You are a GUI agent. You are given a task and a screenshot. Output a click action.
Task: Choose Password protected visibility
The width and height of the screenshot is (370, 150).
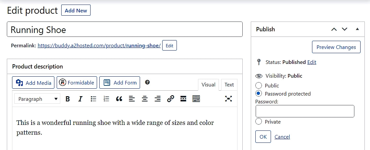pyautogui.click(x=259, y=94)
